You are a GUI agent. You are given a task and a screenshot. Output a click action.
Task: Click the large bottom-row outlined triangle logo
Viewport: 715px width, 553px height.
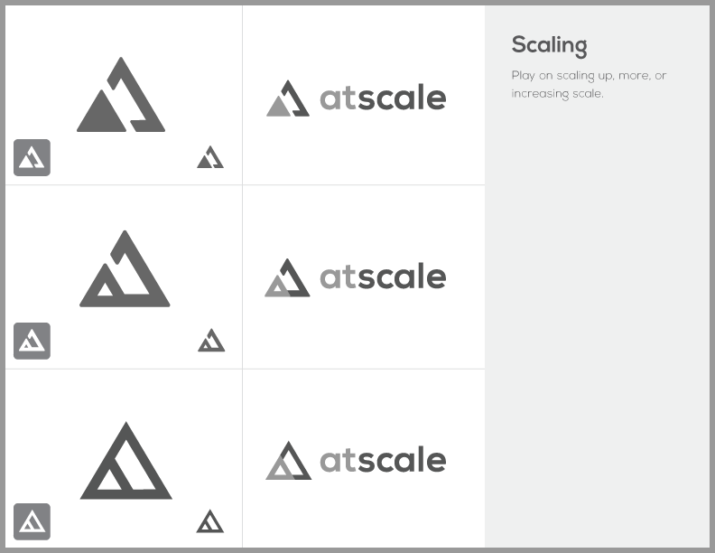pos(125,460)
